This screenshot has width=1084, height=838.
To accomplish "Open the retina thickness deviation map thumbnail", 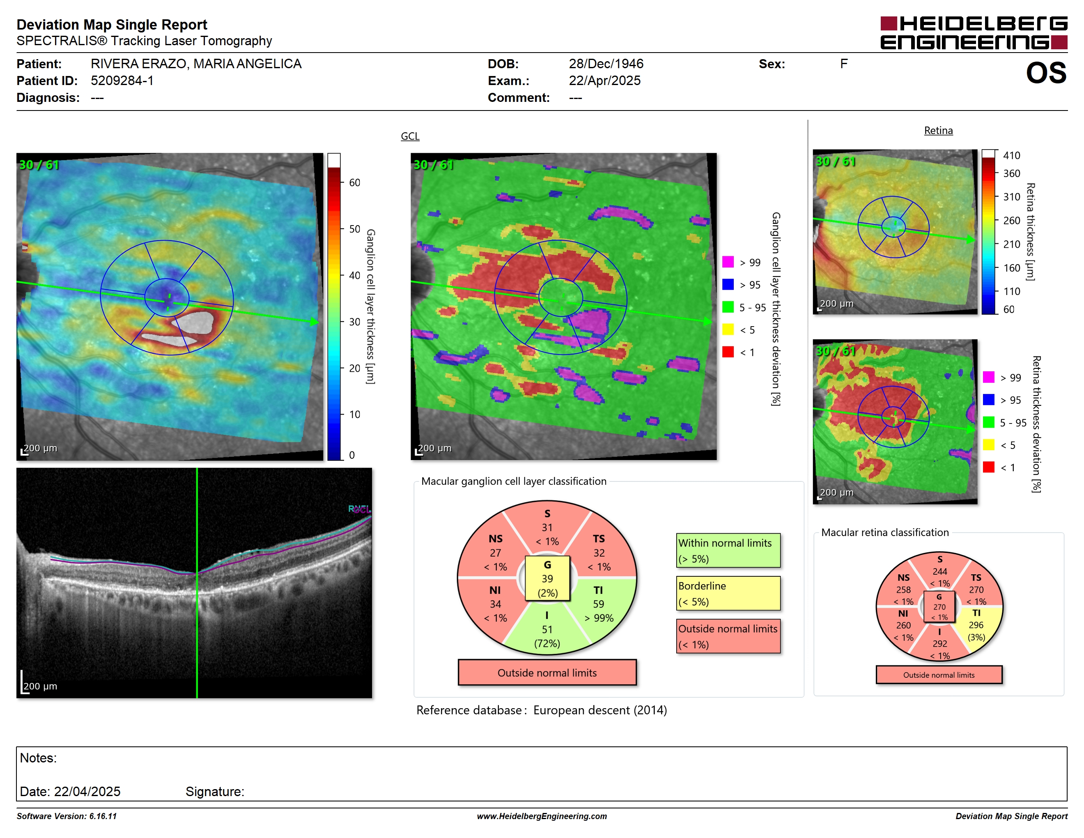I will point(895,421).
